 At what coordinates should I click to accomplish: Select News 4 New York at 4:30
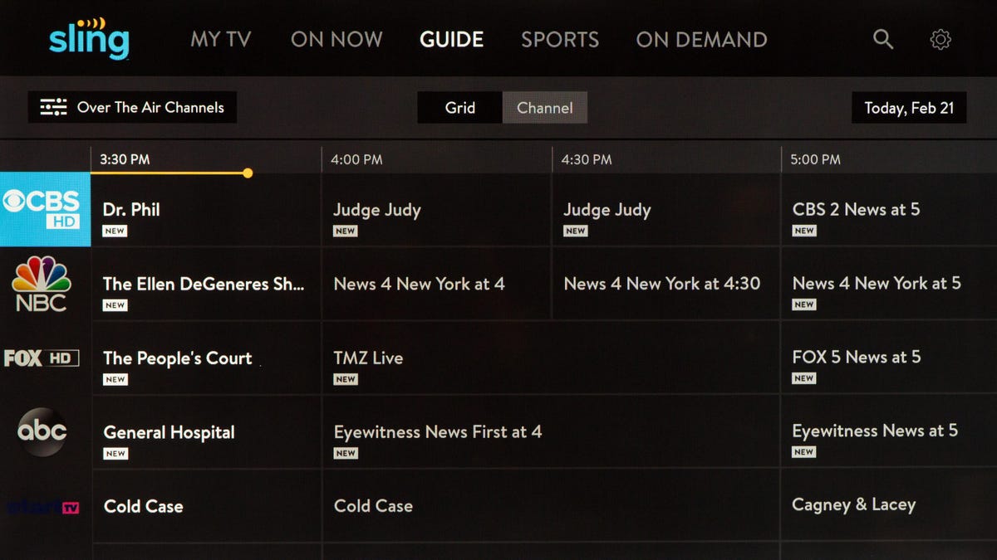point(666,284)
